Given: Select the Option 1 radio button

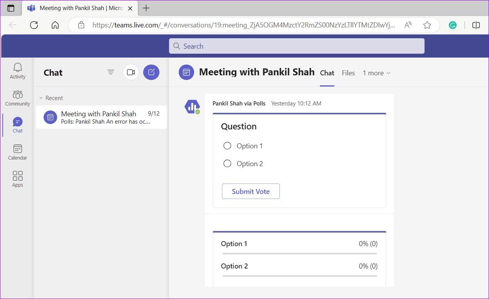Looking at the screenshot, I should [227, 146].
